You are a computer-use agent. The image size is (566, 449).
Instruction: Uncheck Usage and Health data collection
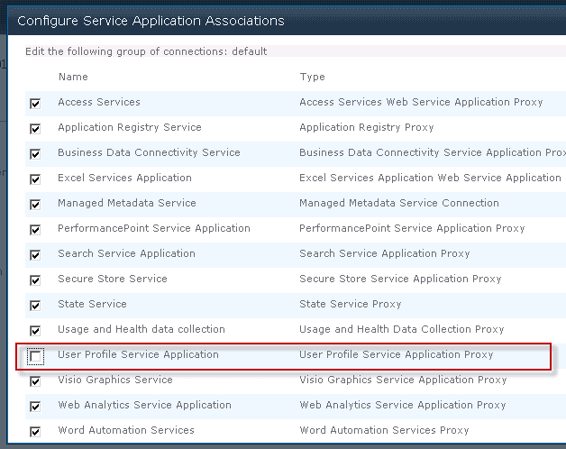point(35,331)
